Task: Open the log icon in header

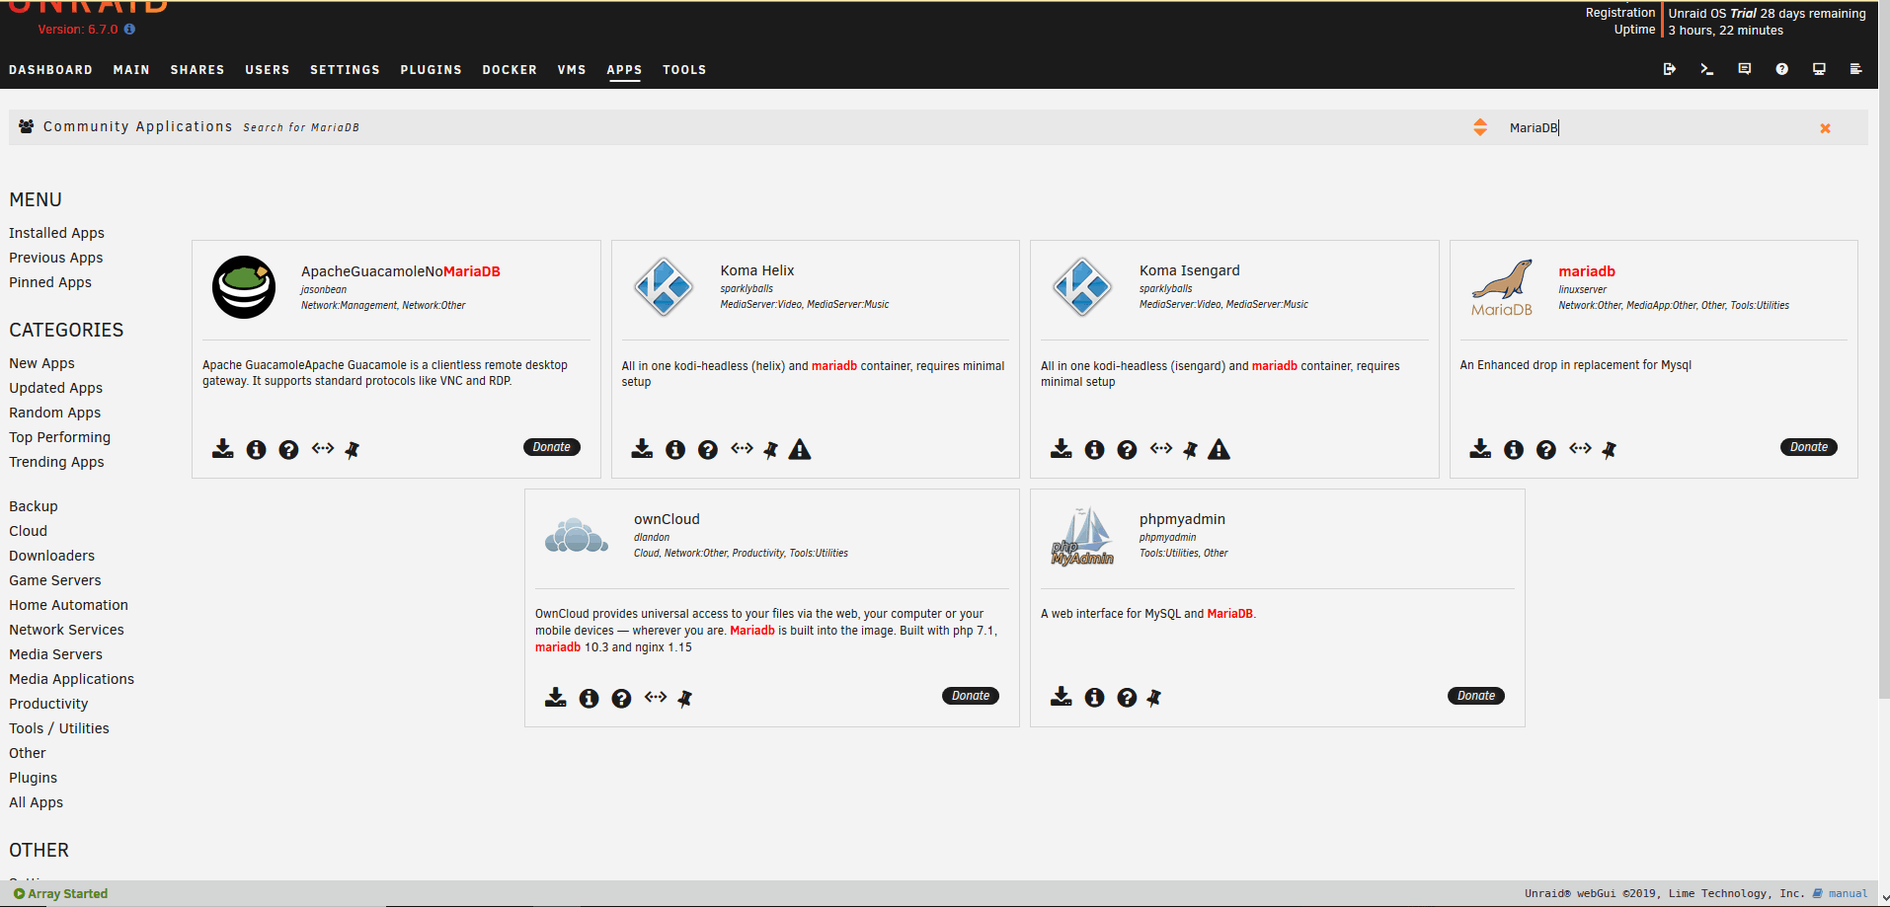Action: [1855, 69]
